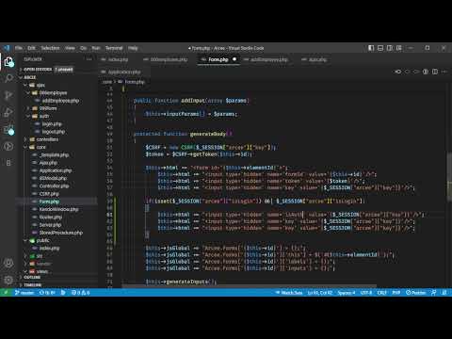Open Run and Debug view
Image resolution: width=452 pixels, height=339 pixels.
tap(8, 112)
